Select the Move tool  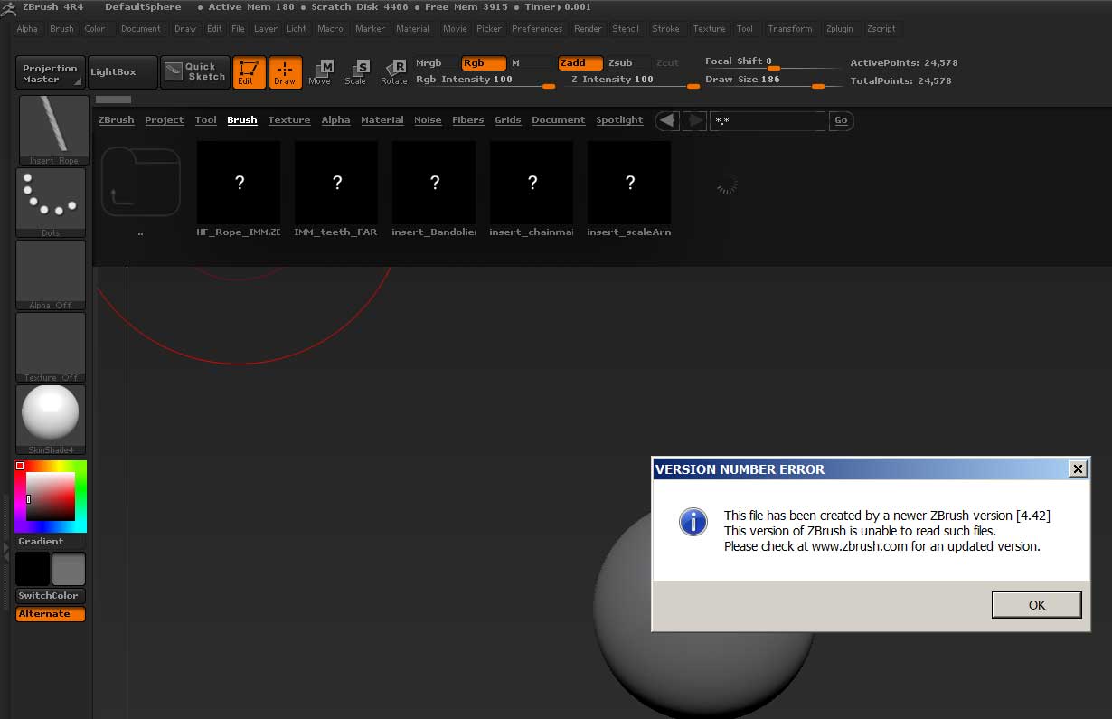point(320,72)
